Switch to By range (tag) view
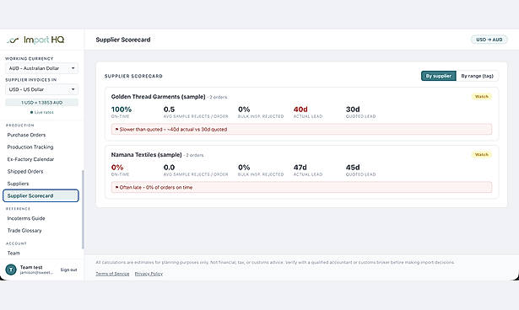 pyautogui.click(x=477, y=76)
